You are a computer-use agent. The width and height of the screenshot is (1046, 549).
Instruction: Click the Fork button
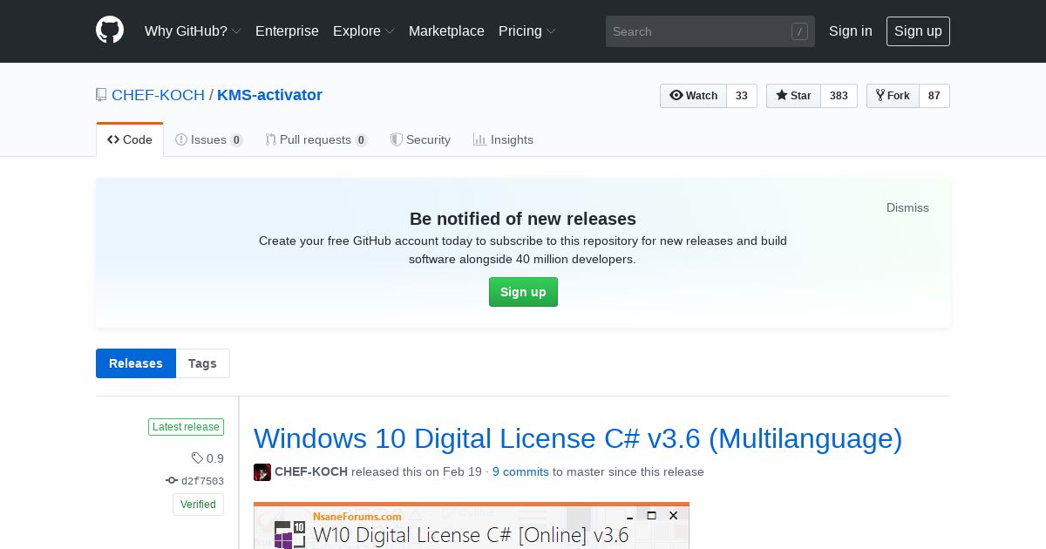[893, 96]
